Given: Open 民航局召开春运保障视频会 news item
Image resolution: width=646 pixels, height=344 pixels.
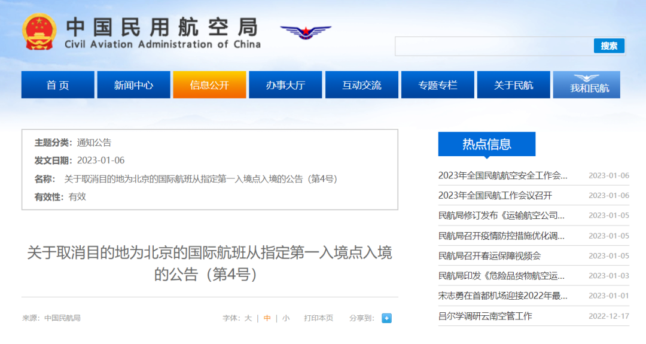Looking at the screenshot, I should tap(489, 255).
